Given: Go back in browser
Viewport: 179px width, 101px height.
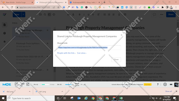Looking at the screenshot, I should click(x=3, y=7).
